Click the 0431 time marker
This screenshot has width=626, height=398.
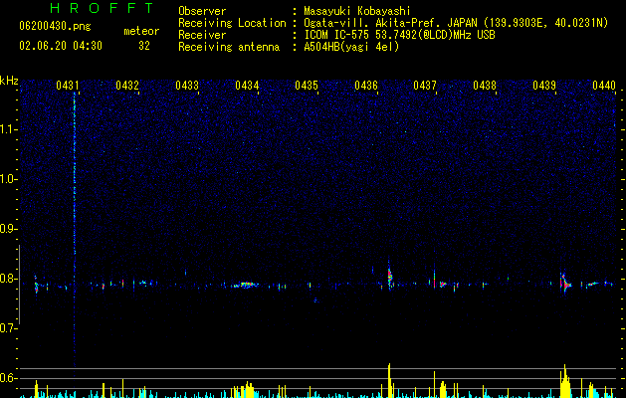[x=67, y=86]
